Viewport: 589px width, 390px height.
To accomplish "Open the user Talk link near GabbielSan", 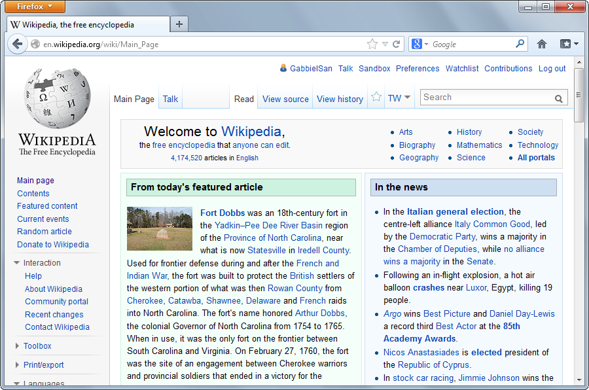I will tap(346, 69).
